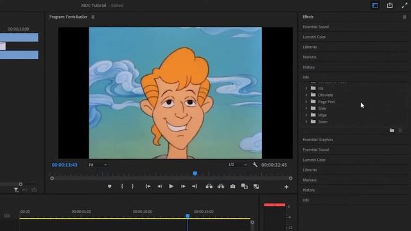Open Markers tab below Essential Graphics
Image resolution: width=411 pixels, height=231 pixels.
pos(310,180)
